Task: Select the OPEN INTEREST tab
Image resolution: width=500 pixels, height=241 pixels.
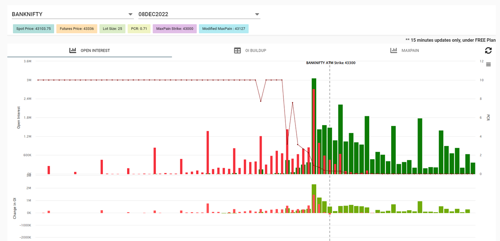Action: coord(90,50)
